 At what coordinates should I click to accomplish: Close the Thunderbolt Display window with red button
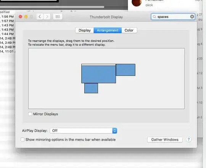20,17
